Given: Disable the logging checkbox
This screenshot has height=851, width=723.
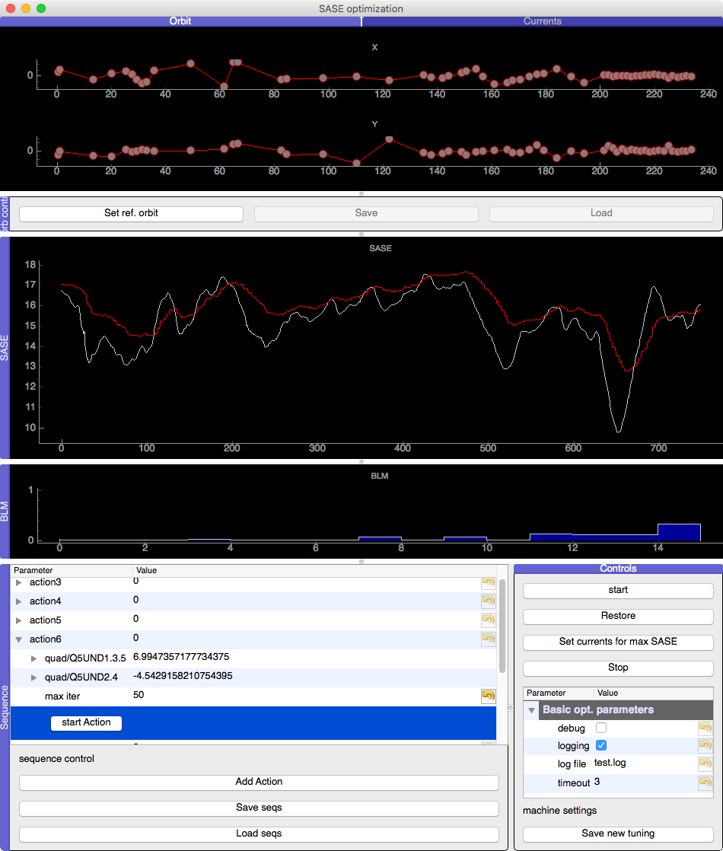Looking at the screenshot, I should [601, 746].
